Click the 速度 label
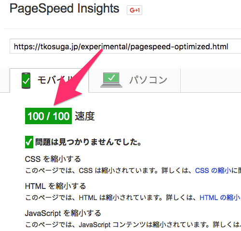The height and width of the screenshot is (231, 241). [85, 116]
